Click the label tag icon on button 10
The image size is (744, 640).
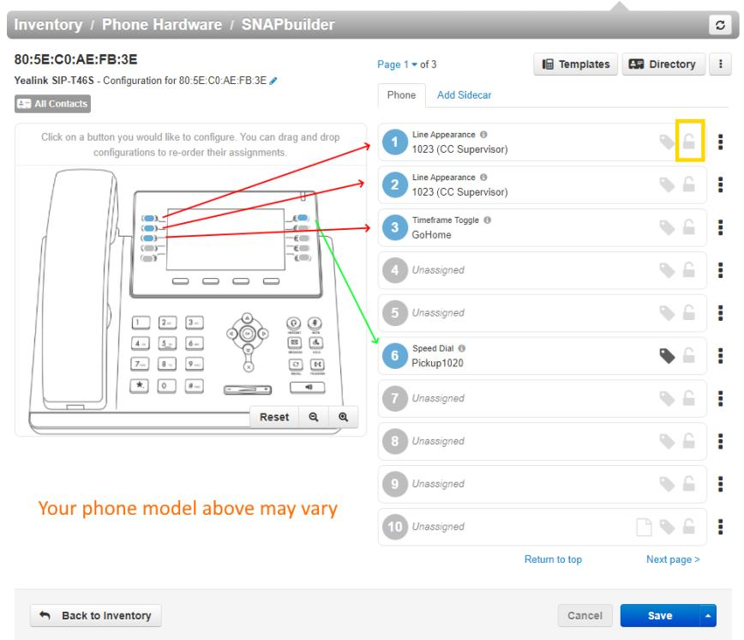click(667, 527)
